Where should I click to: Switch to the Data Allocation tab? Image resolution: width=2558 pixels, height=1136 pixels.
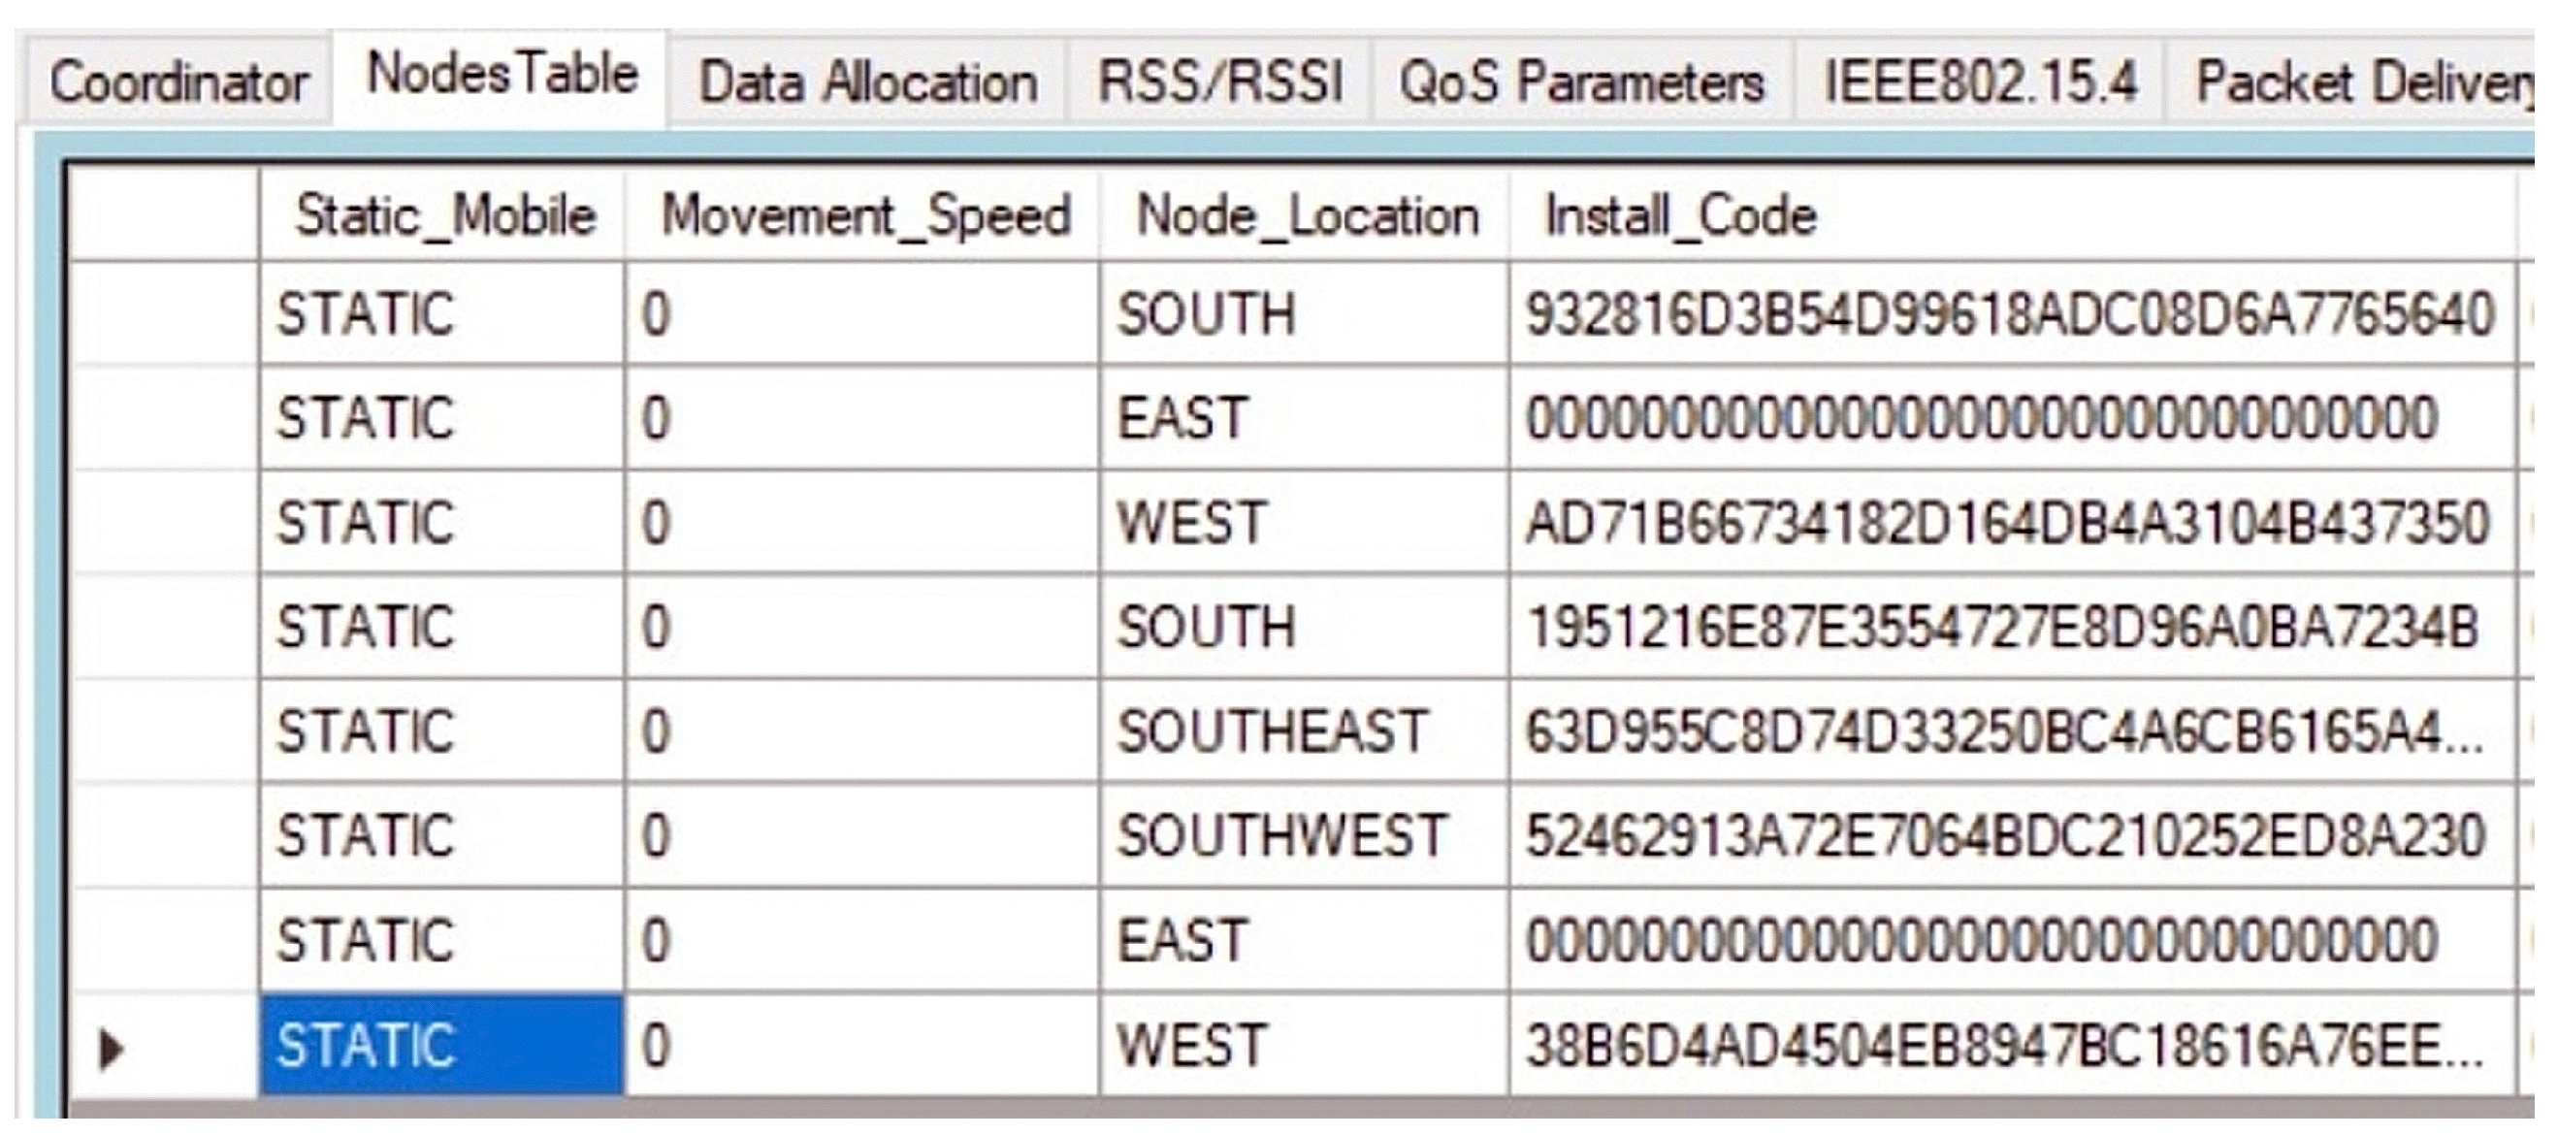tap(868, 82)
